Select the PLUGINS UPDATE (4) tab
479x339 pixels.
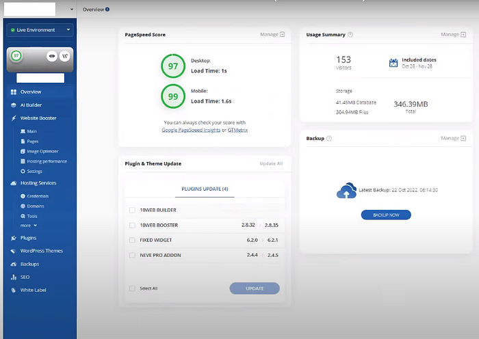(205, 189)
